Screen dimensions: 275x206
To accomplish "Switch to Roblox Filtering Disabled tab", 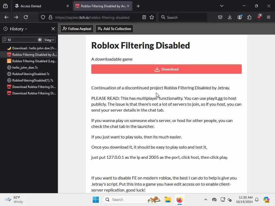I will click(x=103, y=6).
